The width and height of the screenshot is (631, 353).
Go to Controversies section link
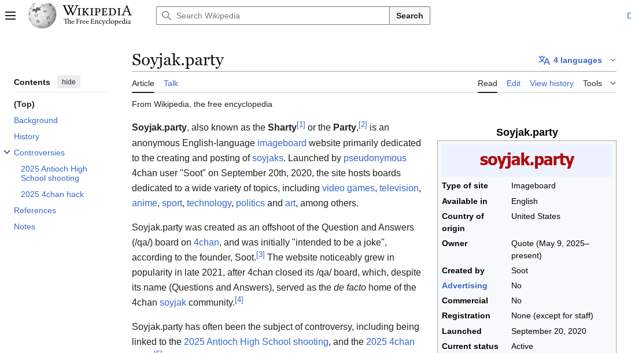(39, 153)
